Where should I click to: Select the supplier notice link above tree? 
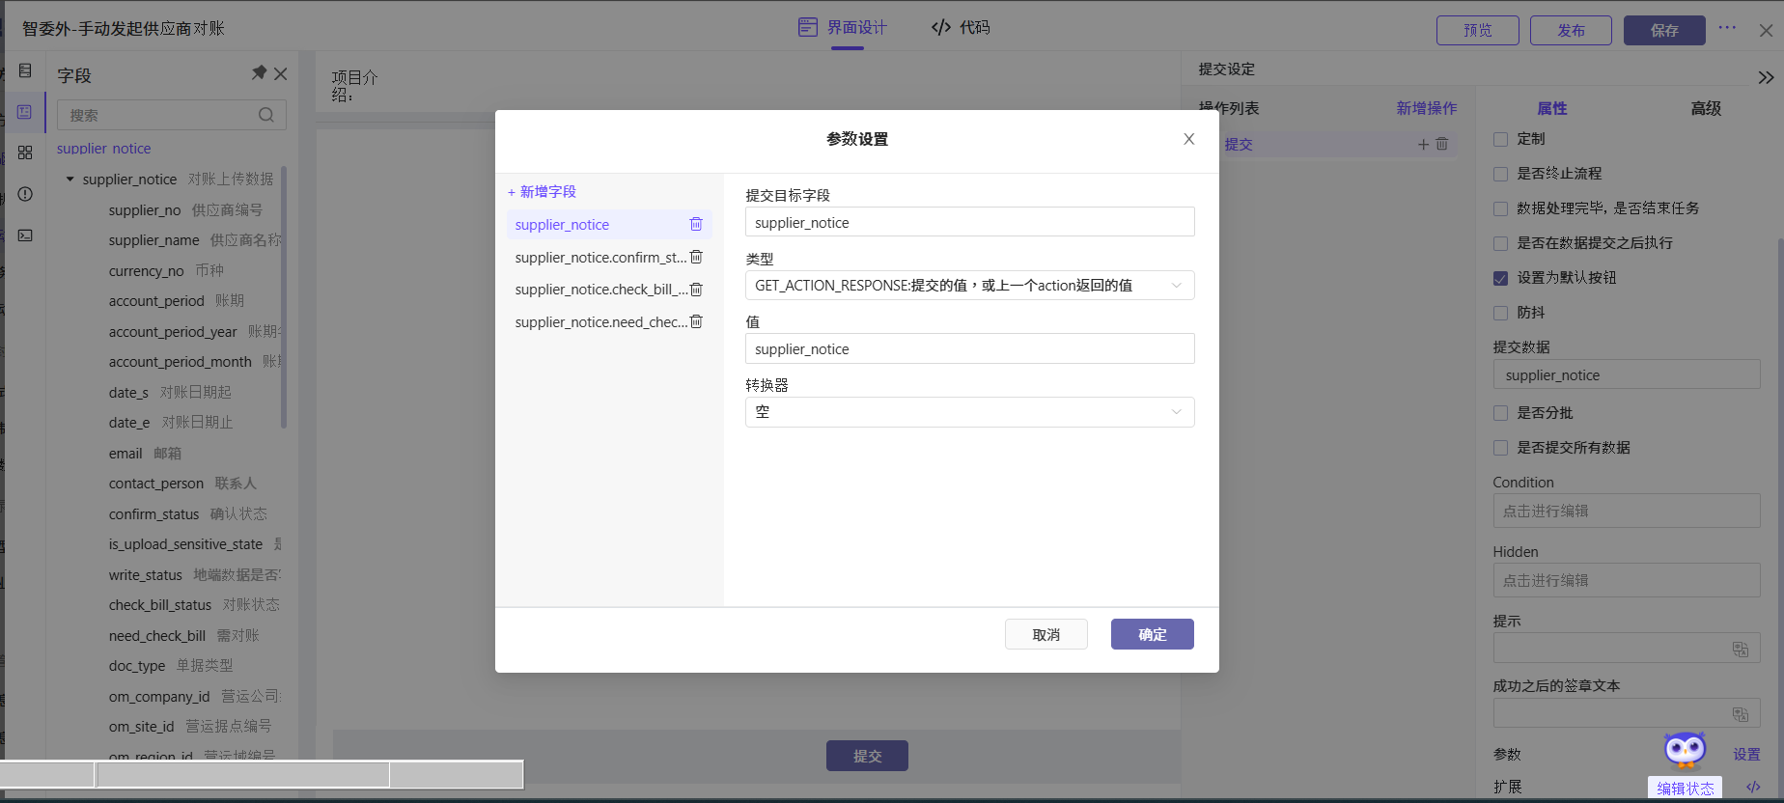(104, 149)
